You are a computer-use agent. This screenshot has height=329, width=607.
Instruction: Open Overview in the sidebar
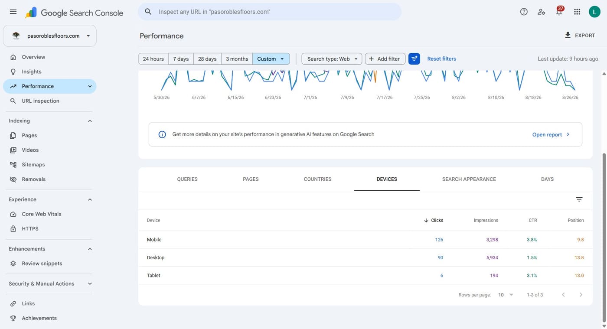tap(49, 57)
